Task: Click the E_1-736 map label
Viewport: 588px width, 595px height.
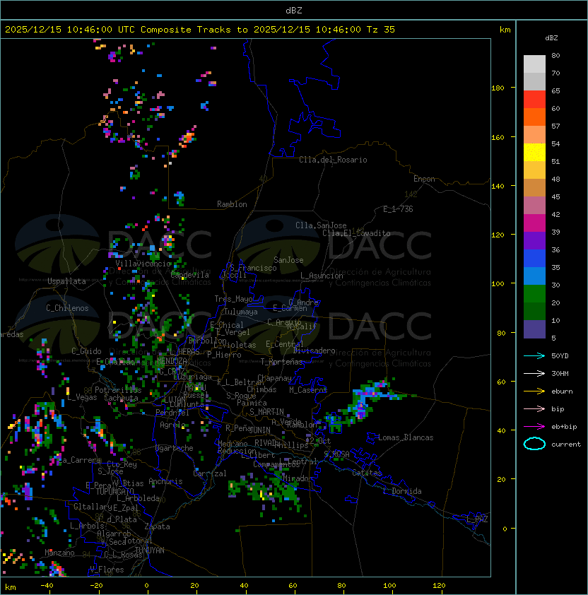Action: (398, 209)
